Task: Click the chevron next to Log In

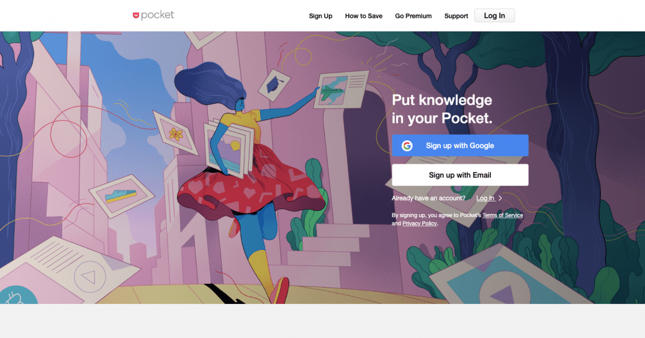Action: coord(500,198)
